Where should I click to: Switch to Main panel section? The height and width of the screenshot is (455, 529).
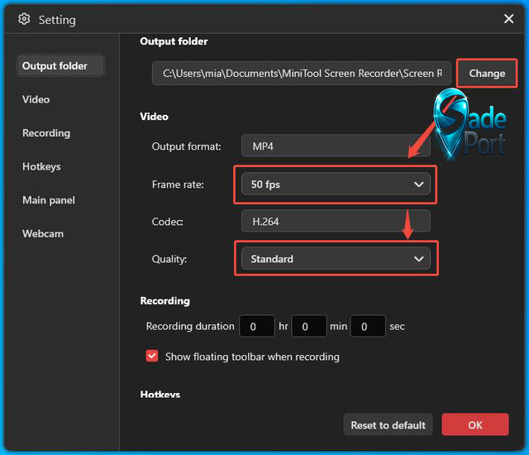point(49,200)
